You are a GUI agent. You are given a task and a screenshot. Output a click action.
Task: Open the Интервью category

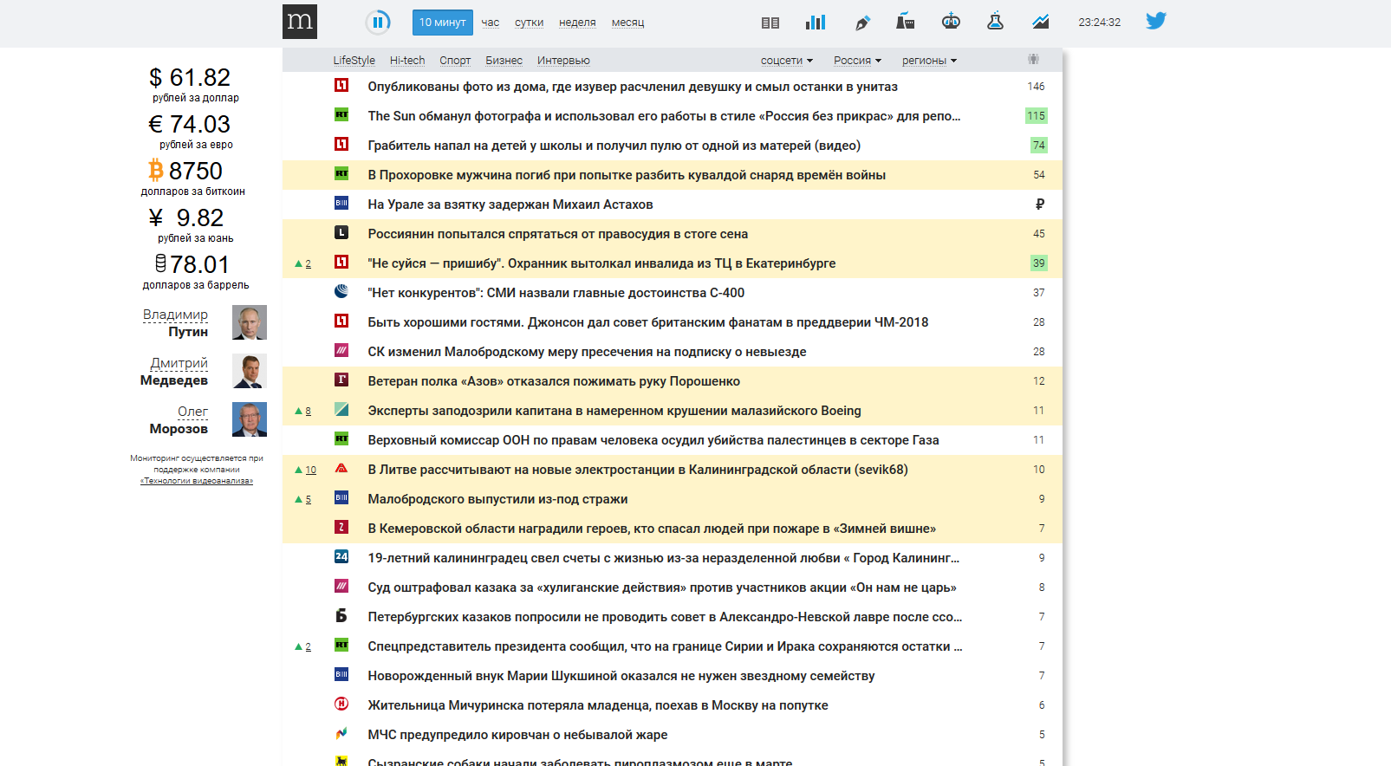pyautogui.click(x=563, y=61)
